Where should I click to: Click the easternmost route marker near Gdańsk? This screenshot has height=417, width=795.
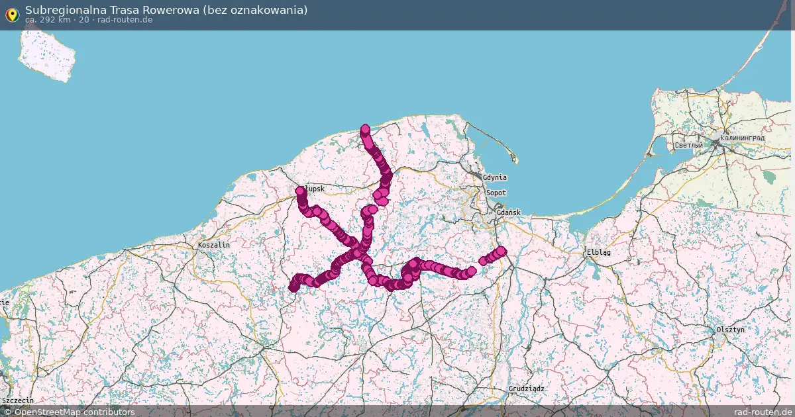pos(502,251)
